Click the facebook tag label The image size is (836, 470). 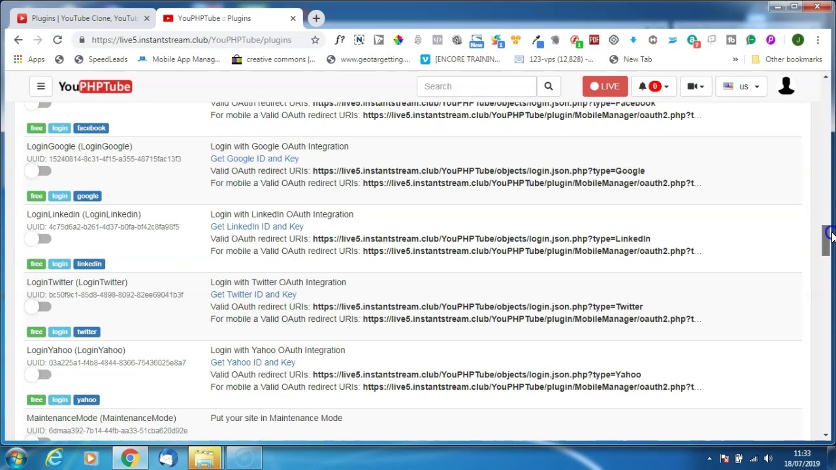pyautogui.click(x=91, y=128)
